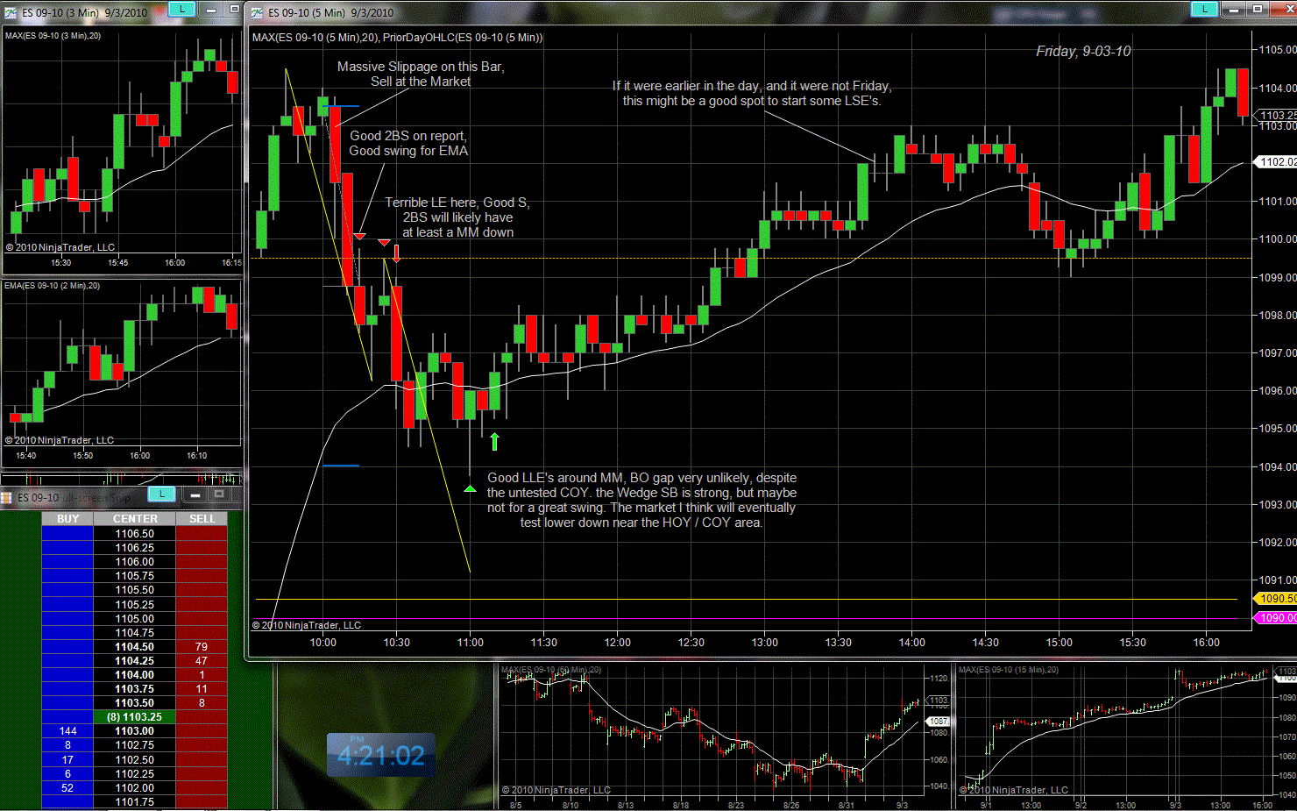Toggle the L link button on the 5 Min chart

click(1204, 10)
